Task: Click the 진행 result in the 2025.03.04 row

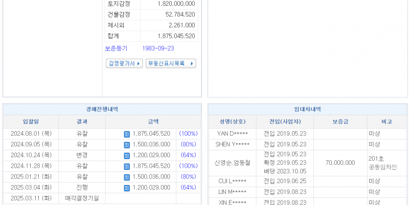Action: (82, 188)
